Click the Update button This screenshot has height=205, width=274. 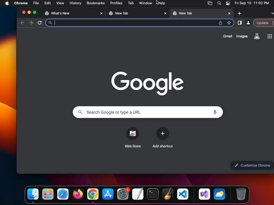point(262,23)
